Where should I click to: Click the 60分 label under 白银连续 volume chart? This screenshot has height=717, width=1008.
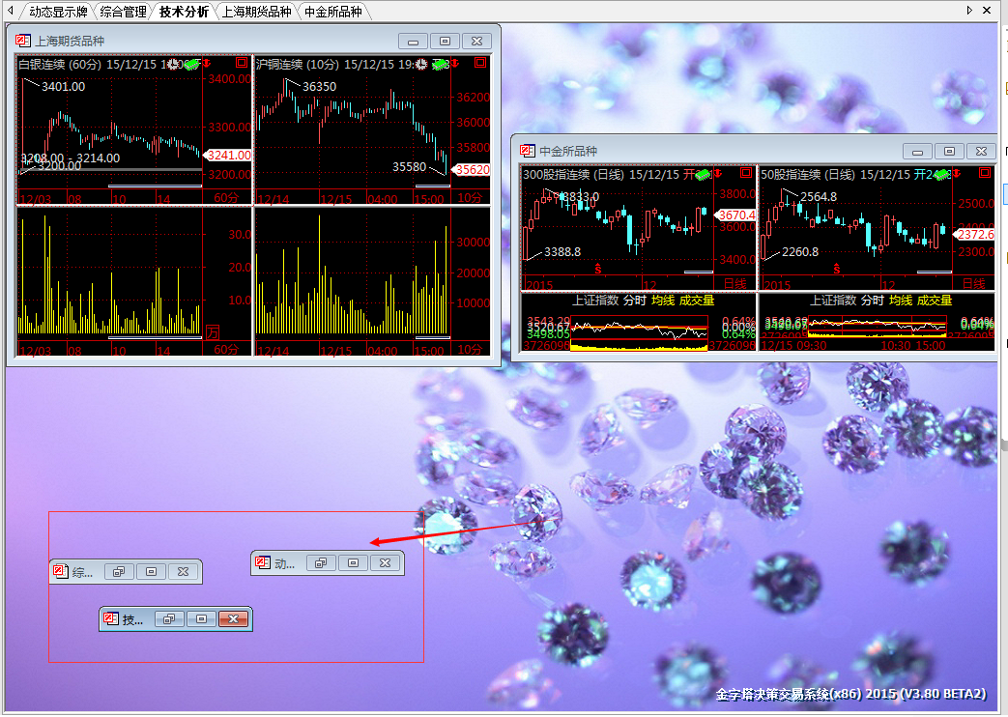point(225,349)
